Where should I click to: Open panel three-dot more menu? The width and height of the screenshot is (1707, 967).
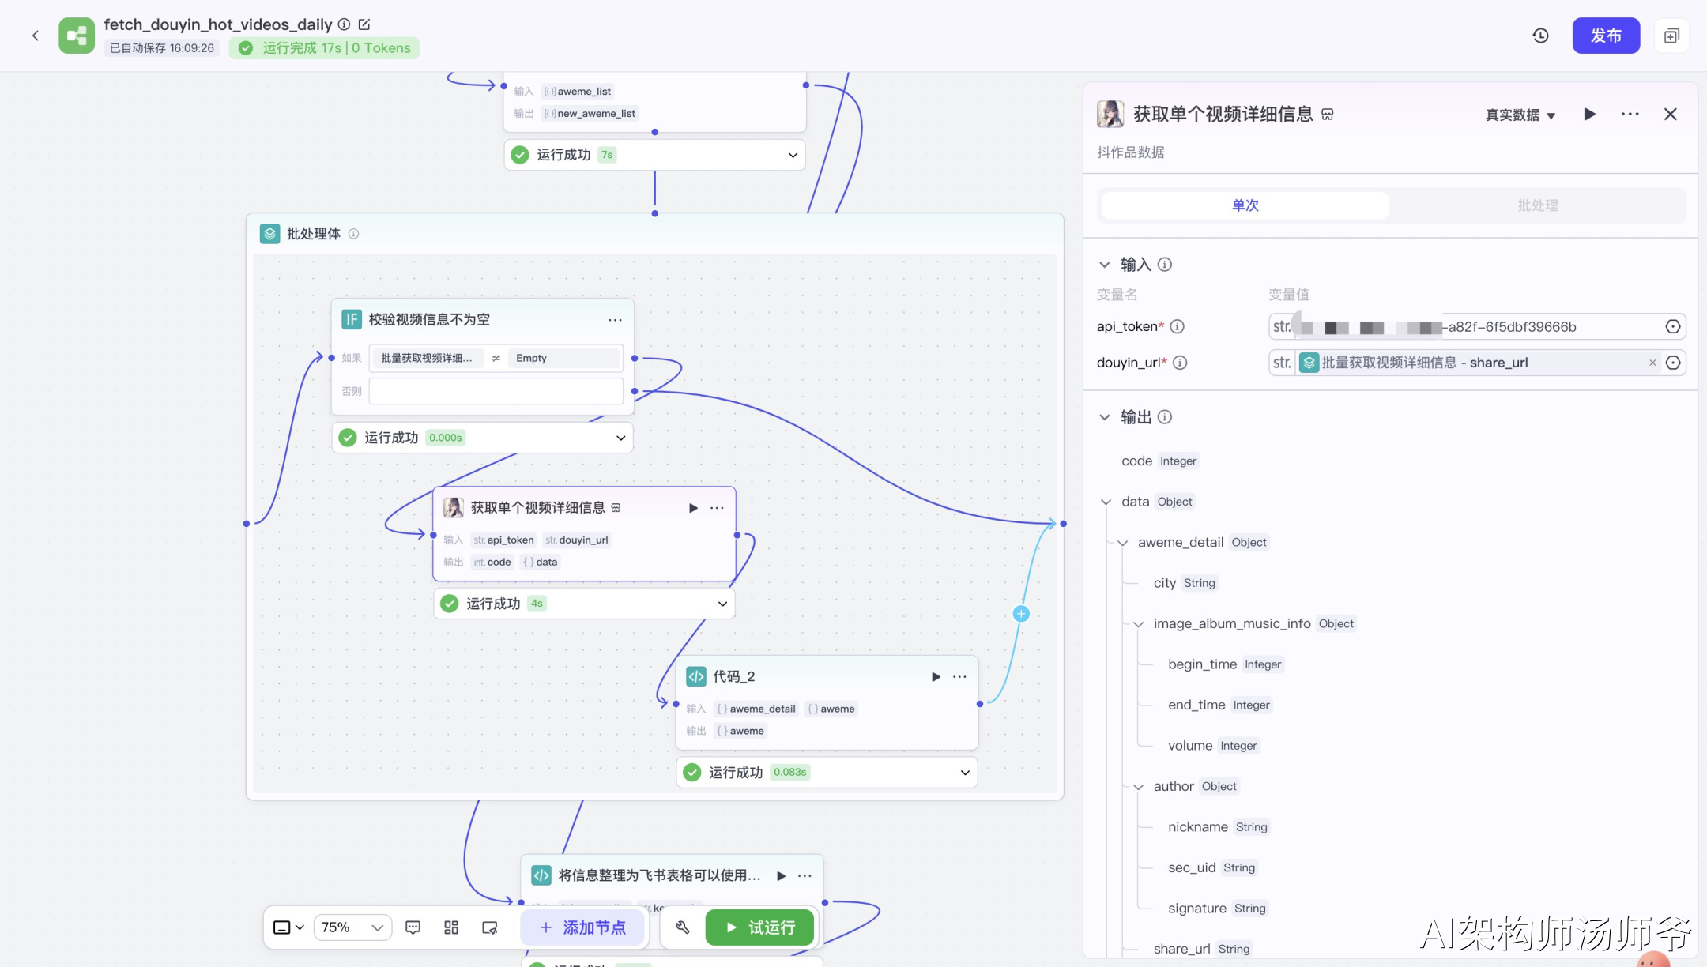[1630, 115]
